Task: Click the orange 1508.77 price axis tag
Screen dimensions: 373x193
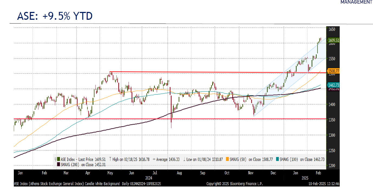Action: pyautogui.click(x=333, y=71)
